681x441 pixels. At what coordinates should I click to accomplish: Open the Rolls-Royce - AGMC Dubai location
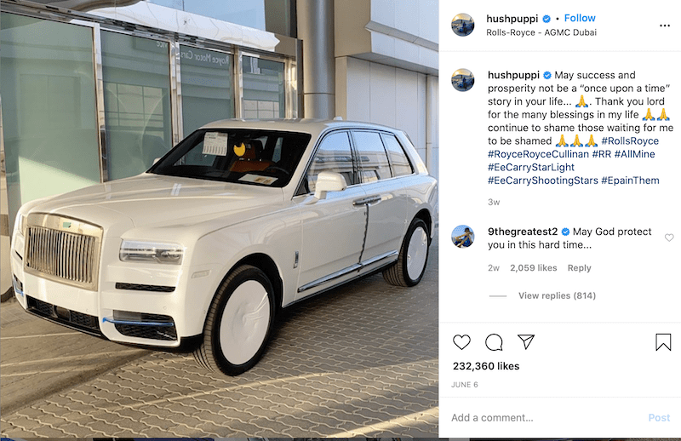pyautogui.click(x=541, y=32)
